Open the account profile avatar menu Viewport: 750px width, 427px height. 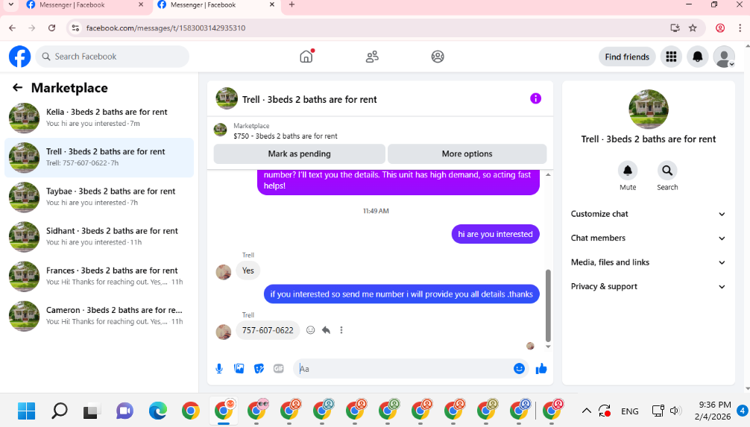point(724,57)
